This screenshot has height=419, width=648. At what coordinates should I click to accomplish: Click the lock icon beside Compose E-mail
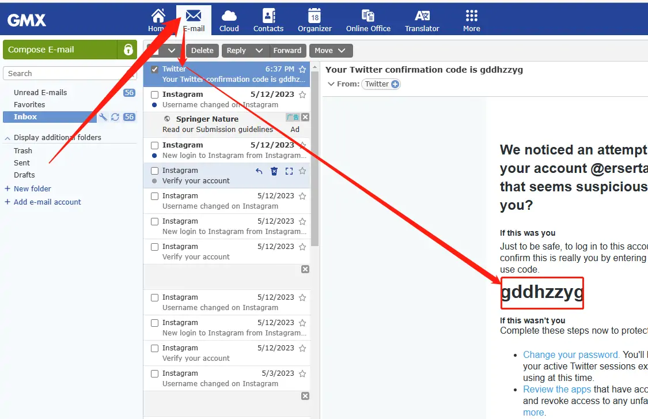pos(128,50)
